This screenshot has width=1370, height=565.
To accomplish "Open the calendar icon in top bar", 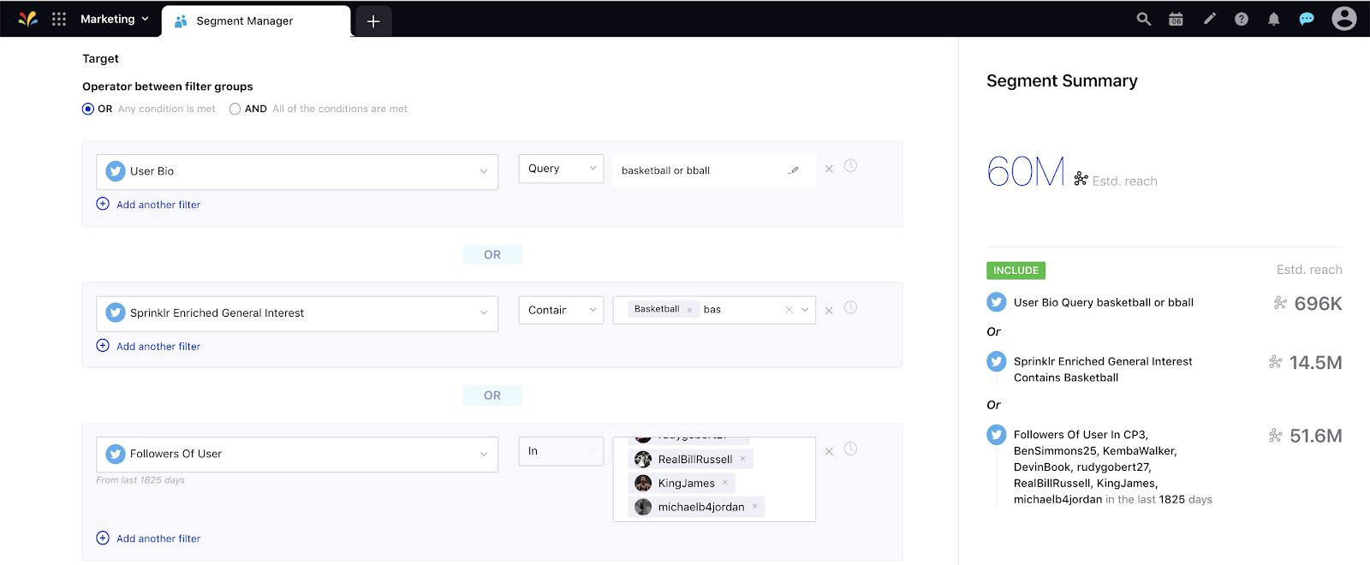I will 1176,19.
